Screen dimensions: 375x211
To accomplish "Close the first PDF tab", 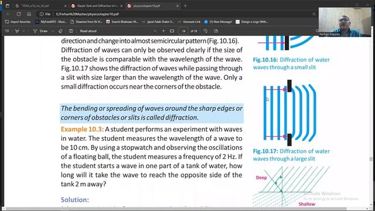I will click(x=66, y=6).
